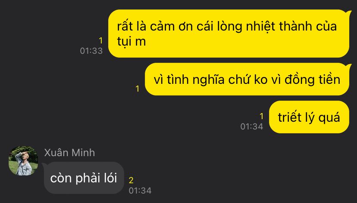The image size is (357, 203).
Task: Click unread count 2 beside 'còn phải lói'
Action: 131,180
